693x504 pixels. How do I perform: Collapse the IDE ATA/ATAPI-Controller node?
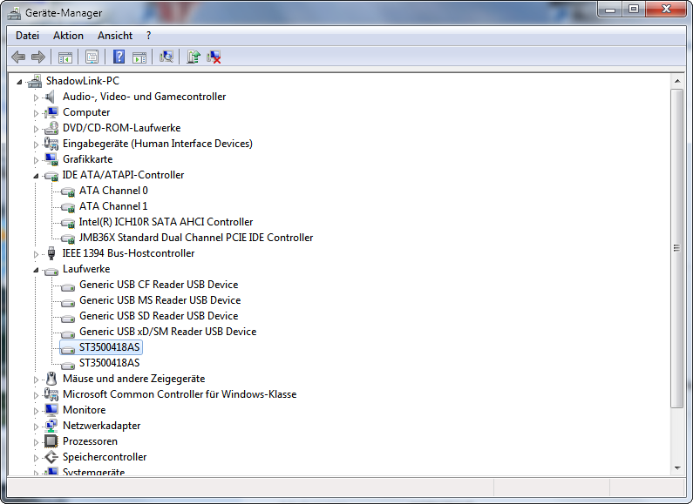click(x=36, y=176)
